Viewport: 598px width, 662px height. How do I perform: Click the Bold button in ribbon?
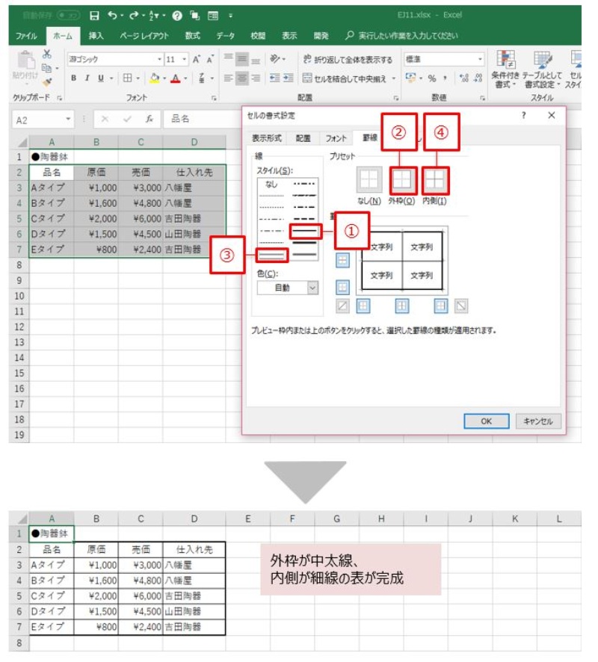(74, 78)
